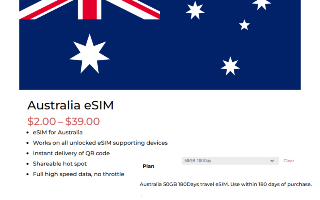
Task: Click inside the selected plan text field
Action: [207, 161]
